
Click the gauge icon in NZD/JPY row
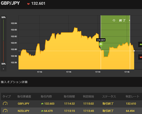pos(5,111)
